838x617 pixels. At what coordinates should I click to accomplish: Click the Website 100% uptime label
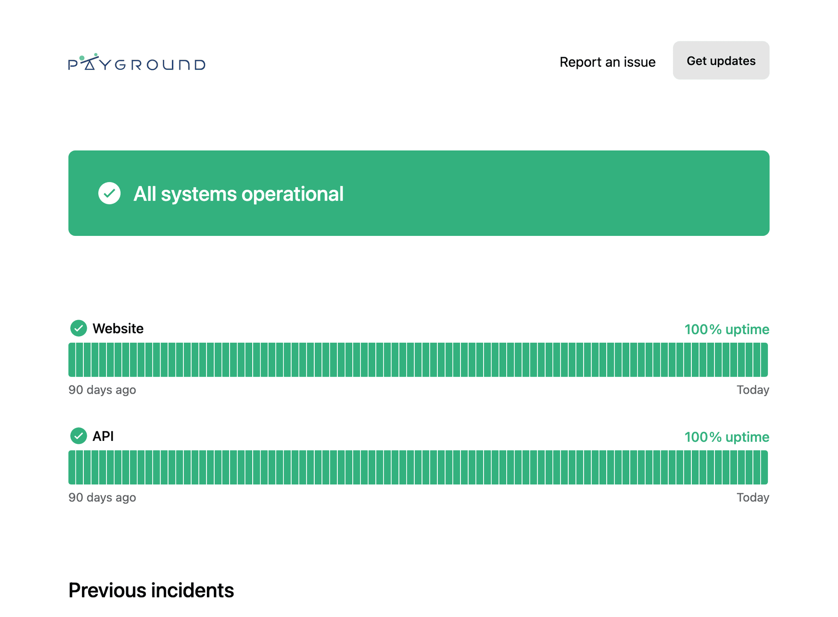[727, 329]
